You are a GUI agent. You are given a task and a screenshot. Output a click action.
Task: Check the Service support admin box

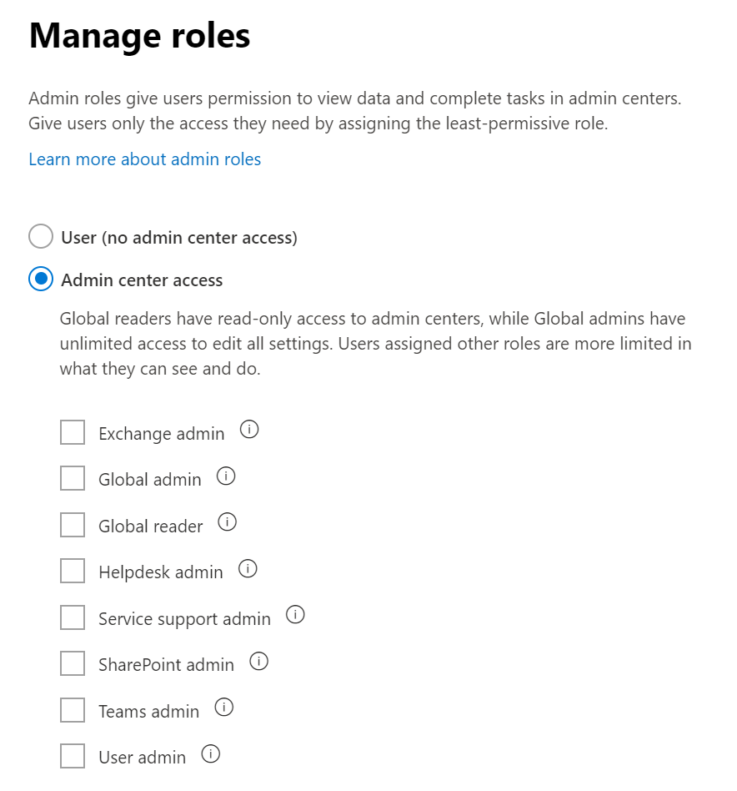[73, 618]
